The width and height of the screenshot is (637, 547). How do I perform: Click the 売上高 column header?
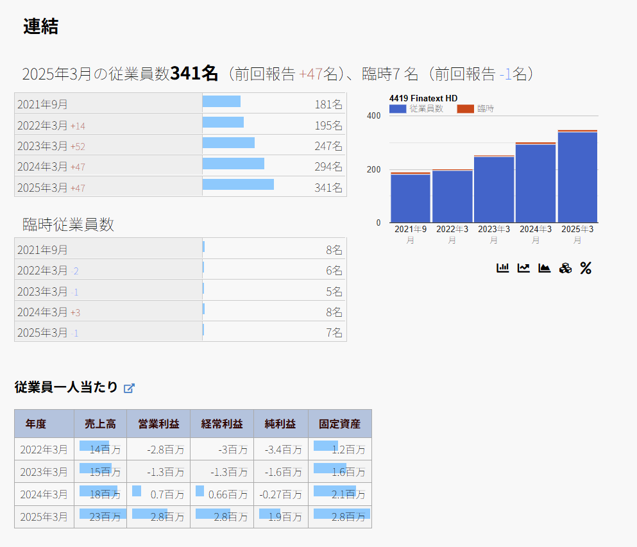tap(100, 424)
